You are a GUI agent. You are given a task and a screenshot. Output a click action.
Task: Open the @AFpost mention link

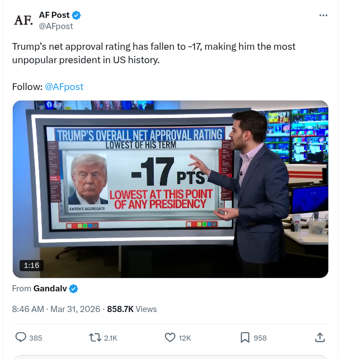64,87
